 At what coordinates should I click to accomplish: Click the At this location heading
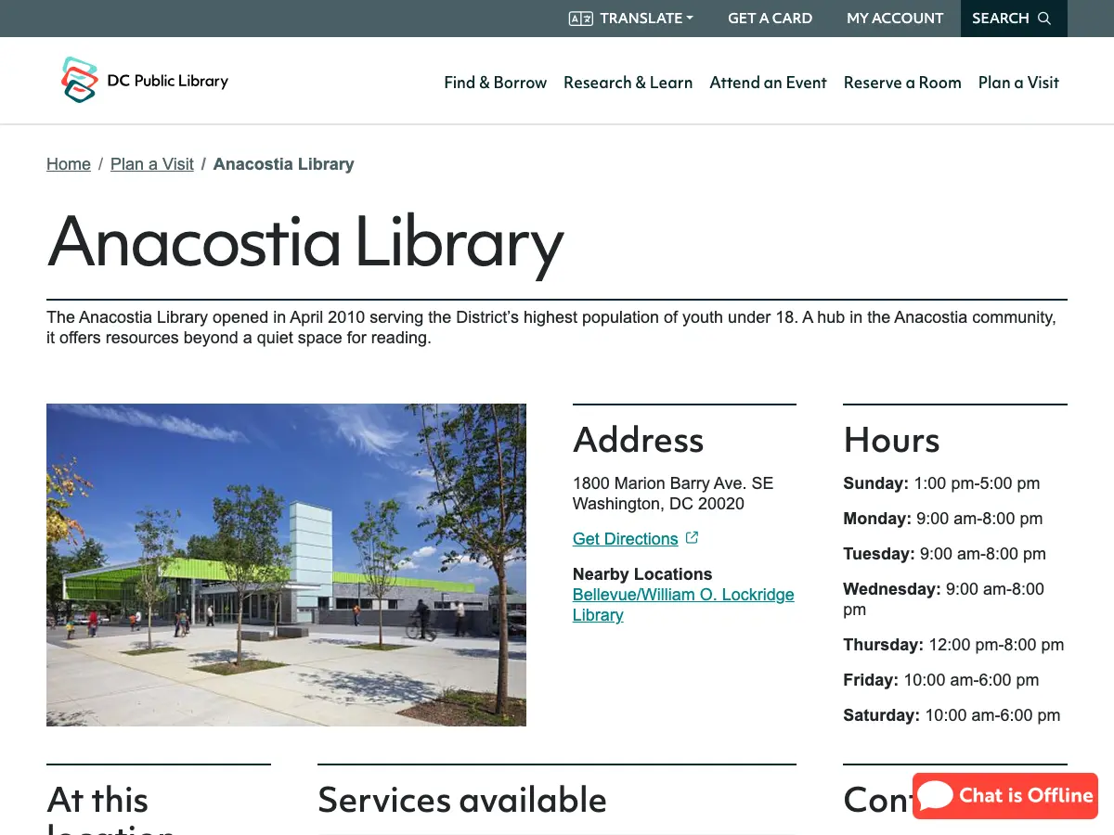click(x=111, y=809)
